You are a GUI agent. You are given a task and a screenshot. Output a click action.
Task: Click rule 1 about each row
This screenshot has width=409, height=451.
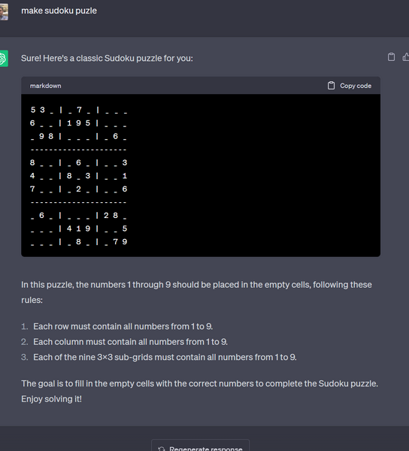[123, 326]
